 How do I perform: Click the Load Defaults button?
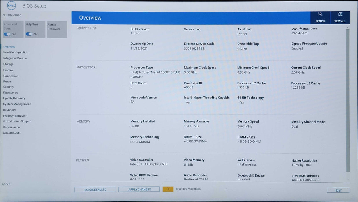point(95,190)
